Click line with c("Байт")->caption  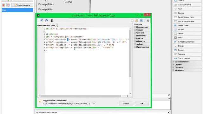pyautogui.click(x=79, y=47)
